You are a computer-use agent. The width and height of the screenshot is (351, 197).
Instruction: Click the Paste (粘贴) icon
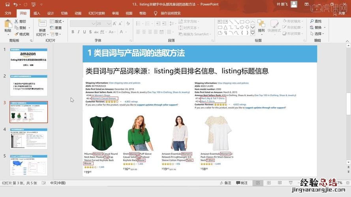[8, 24]
